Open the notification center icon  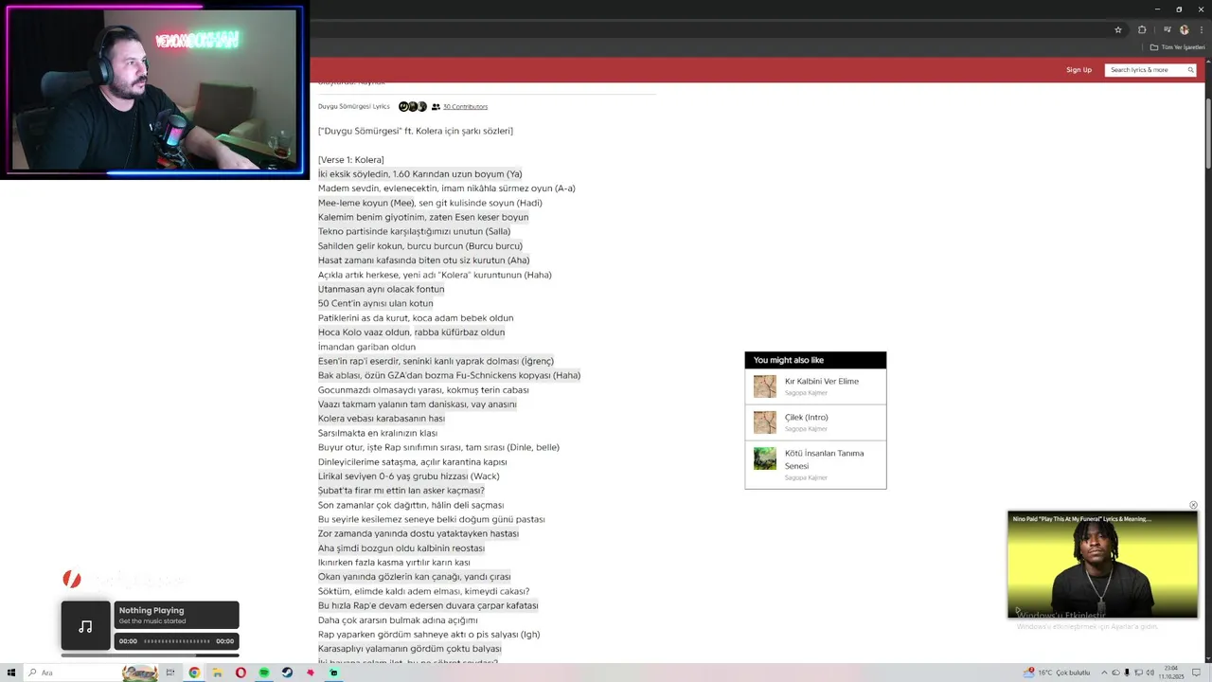(x=1198, y=673)
